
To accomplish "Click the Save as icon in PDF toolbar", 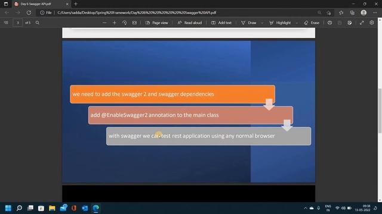I will [x=350, y=23].
